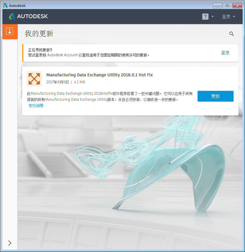Screen dimensions: 245x252
Task: Click the Autodesk title bar app icon
Action: [x=5, y=5]
